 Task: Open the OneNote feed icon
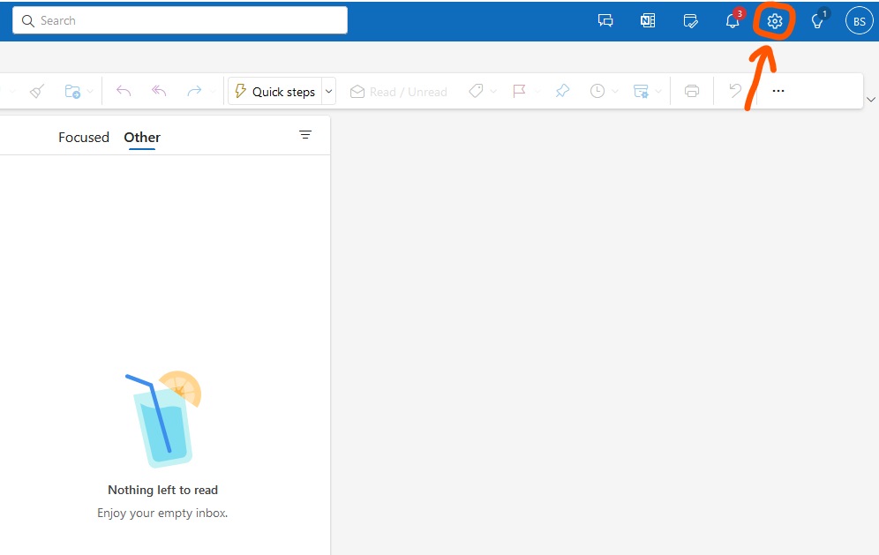point(648,20)
